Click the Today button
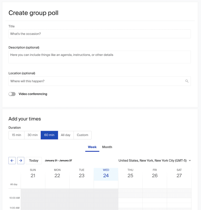 33,160
